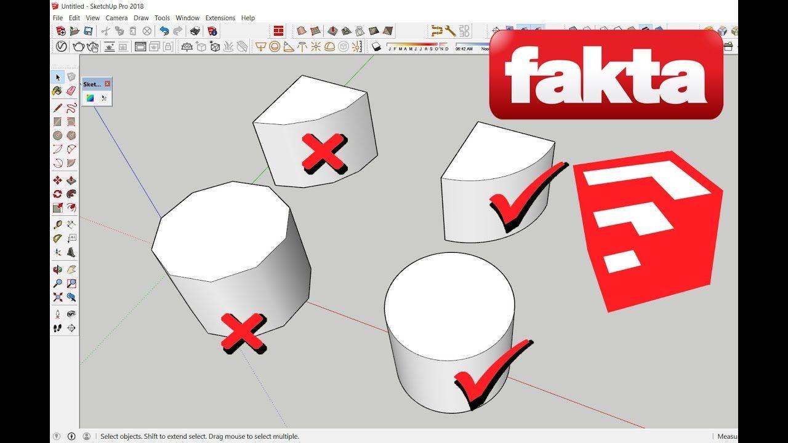Open the Draw menu
Viewport: 788px width, 443px height.
pos(141,18)
